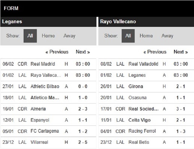Screen dimensions: 194x149
Task: Go to Previous Leganes results
Action: (57, 52)
